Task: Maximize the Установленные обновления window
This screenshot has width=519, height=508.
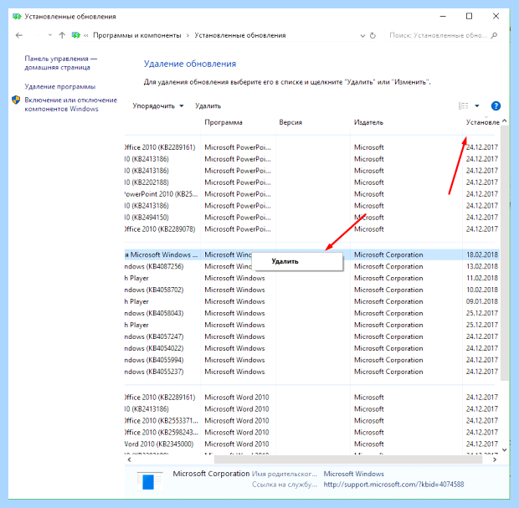Action: point(469,16)
